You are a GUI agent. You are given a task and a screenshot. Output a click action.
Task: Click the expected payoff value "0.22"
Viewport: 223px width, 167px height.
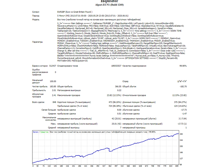tap(119, 90)
